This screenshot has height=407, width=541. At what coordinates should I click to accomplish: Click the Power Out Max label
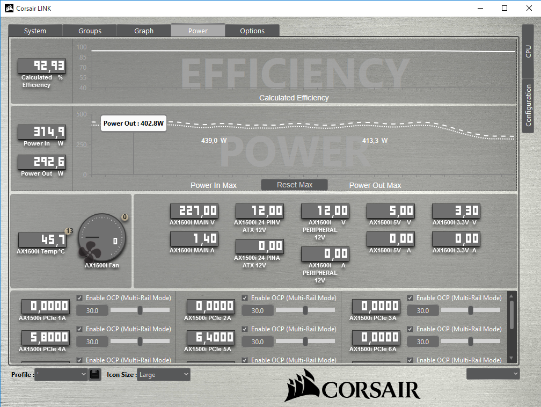coord(375,185)
